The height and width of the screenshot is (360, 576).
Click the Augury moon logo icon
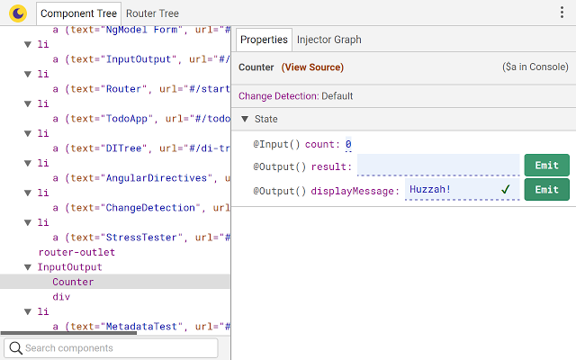click(18, 13)
